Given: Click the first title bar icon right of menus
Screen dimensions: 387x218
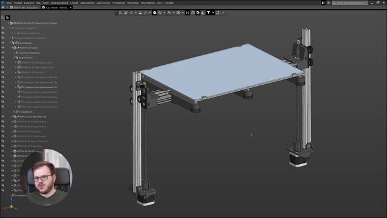Looking at the screenshot, I should point(324,2).
